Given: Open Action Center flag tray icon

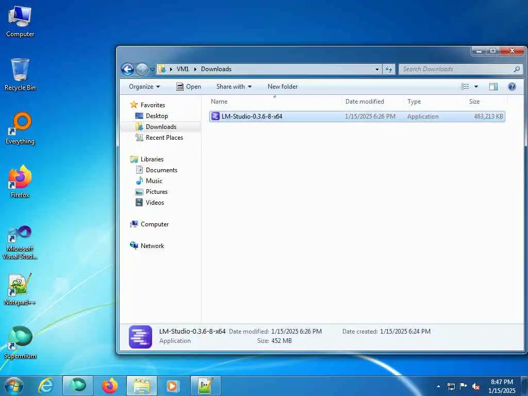Looking at the screenshot, I should click(464, 386).
